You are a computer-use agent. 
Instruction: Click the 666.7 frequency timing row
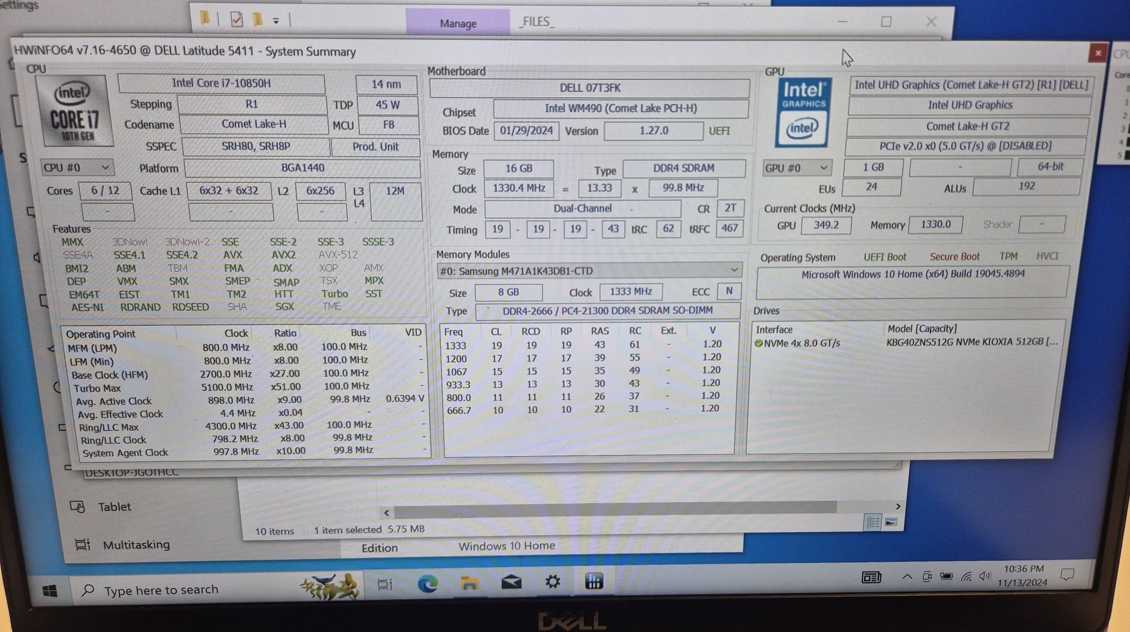coord(588,410)
